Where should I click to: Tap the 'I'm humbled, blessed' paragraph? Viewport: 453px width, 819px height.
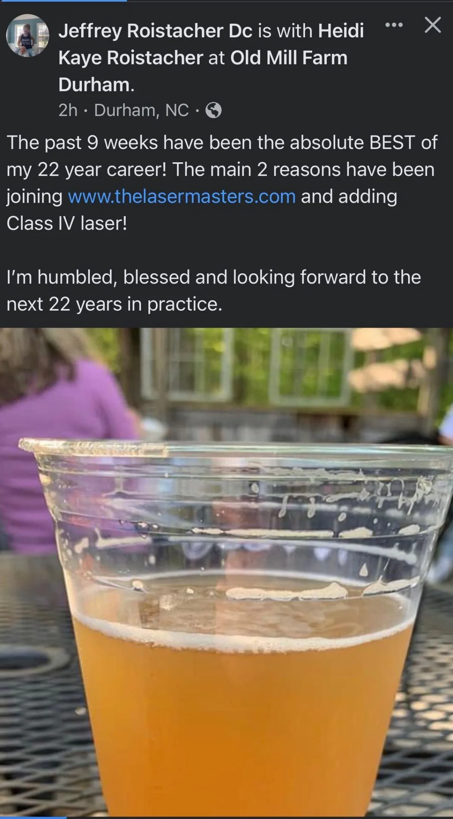pos(214,291)
